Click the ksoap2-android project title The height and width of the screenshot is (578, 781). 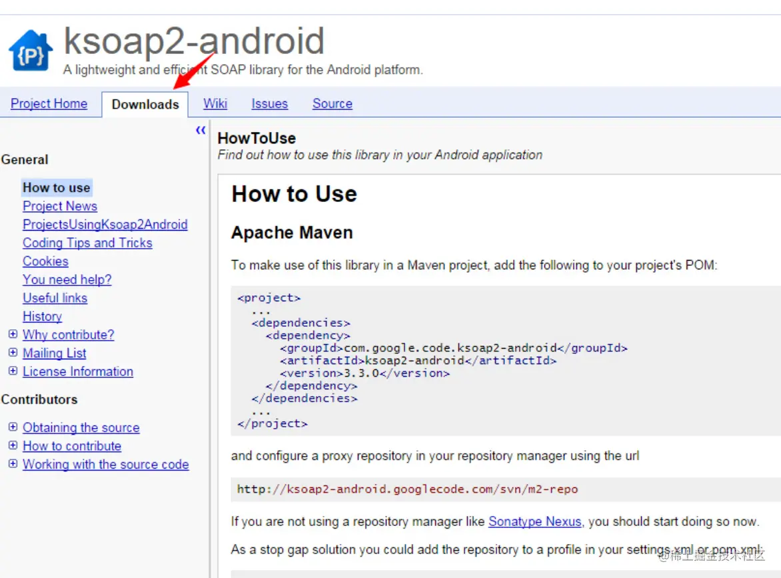[195, 41]
